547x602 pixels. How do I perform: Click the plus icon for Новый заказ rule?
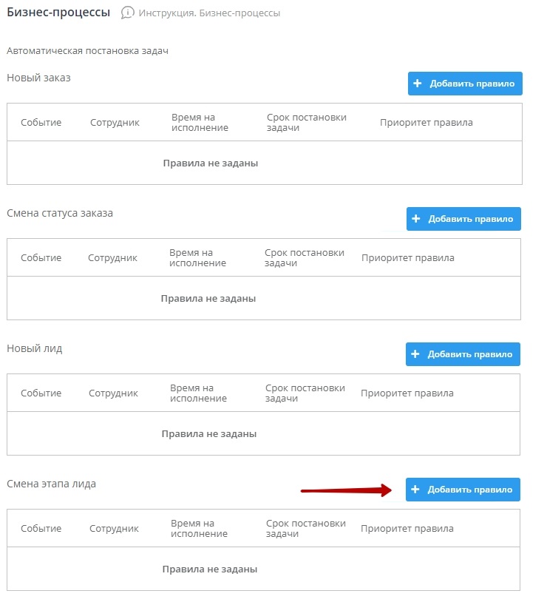[418, 84]
